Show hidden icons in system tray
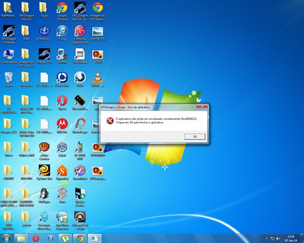The image size is (304, 243). [266, 238]
